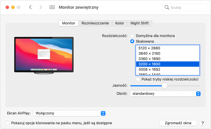Toggle Pokazuj opcje klonowania na pasku menu
This screenshot has width=211, height=129.
point(8,123)
